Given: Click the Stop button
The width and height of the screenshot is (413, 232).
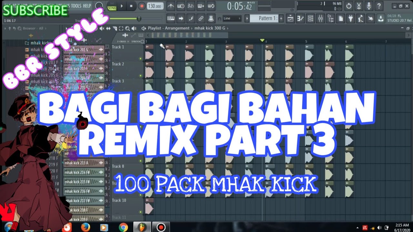Looking at the screenshot, I should pyautogui.click(x=131, y=6).
